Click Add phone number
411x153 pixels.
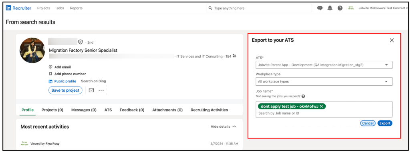coord(70,74)
